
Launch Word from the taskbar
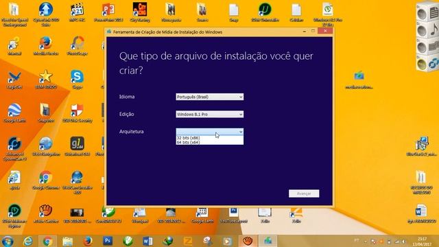coord(147,241)
